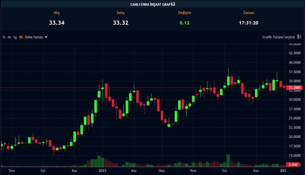Screen dimensions: 305x175
Task: Click the Mar label on time axis
Action: pos(134,171)
